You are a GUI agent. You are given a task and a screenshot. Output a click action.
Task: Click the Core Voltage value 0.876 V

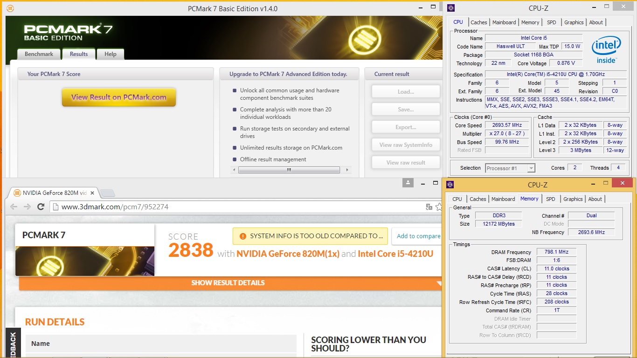pyautogui.click(x=566, y=63)
